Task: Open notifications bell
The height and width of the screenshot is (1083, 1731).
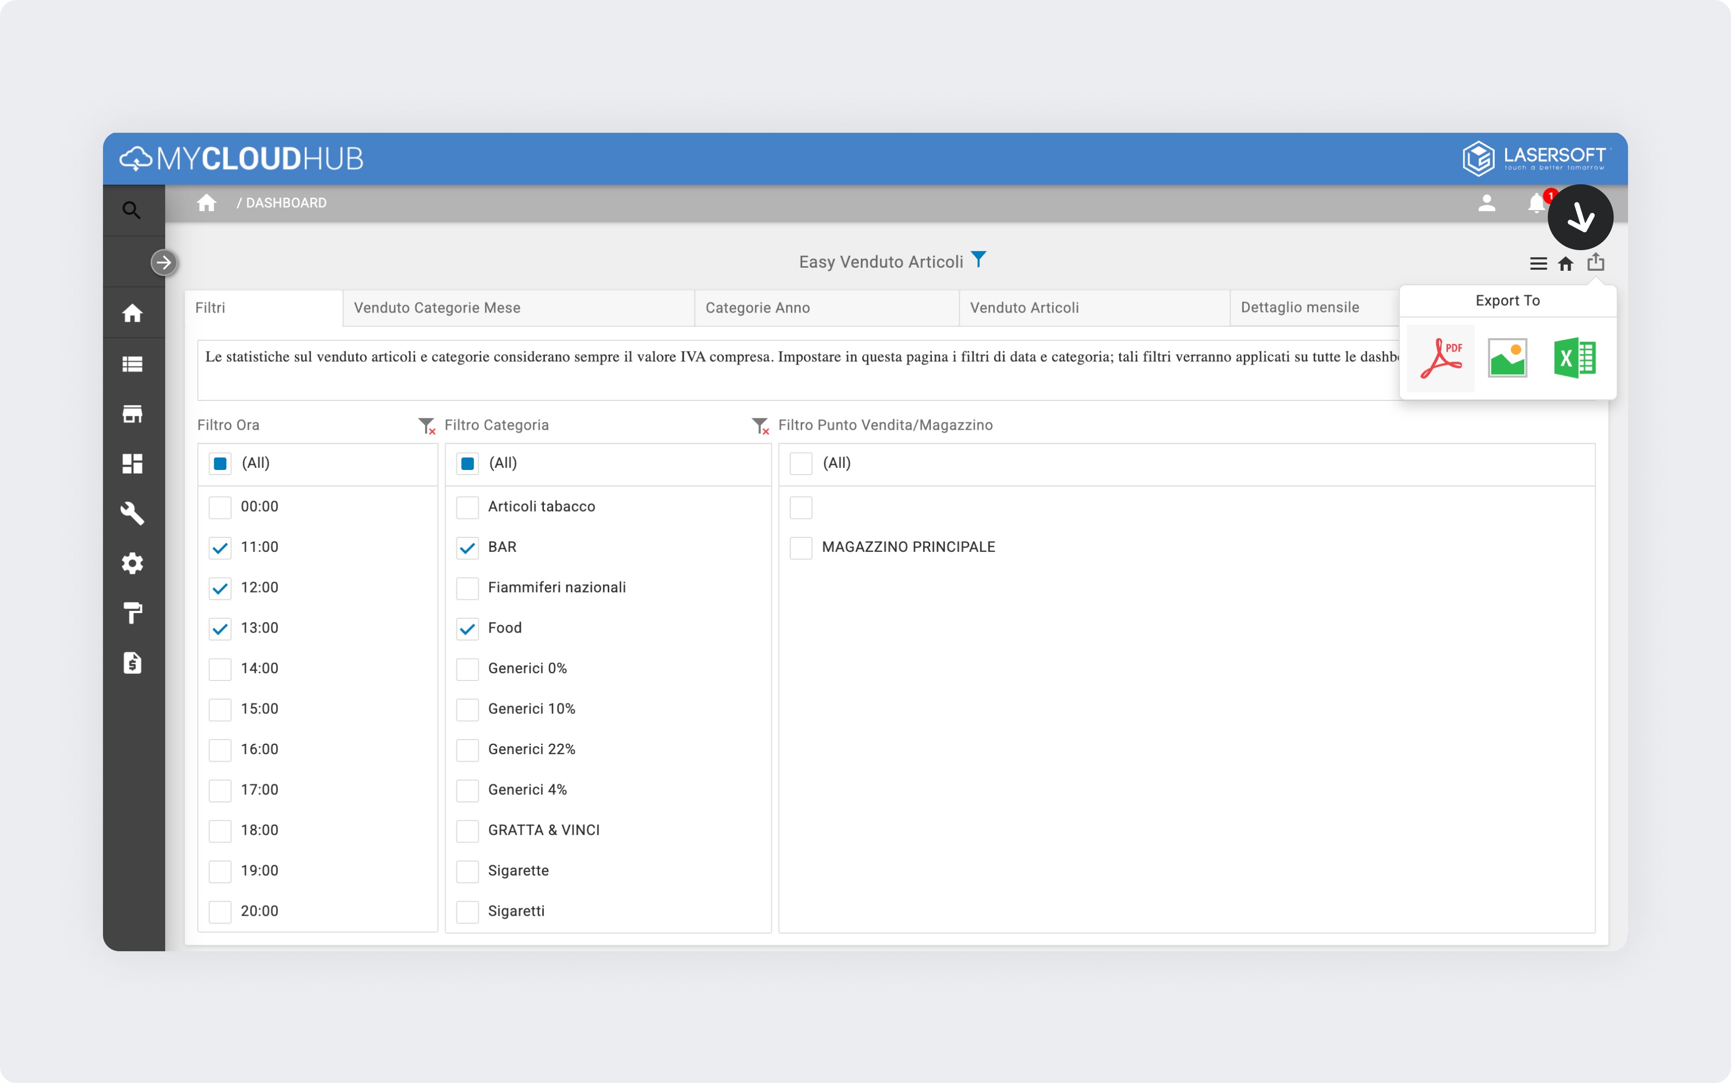Action: coord(1535,203)
